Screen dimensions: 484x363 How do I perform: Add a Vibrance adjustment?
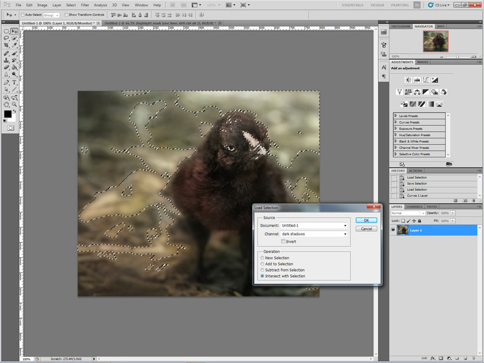tap(399, 92)
